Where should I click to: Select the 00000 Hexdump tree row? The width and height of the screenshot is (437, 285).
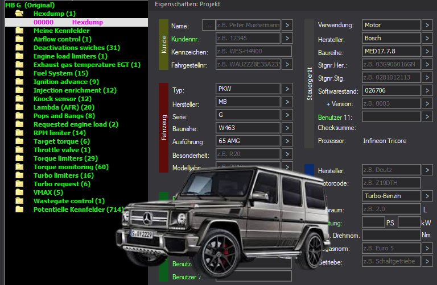pyautogui.click(x=76, y=22)
